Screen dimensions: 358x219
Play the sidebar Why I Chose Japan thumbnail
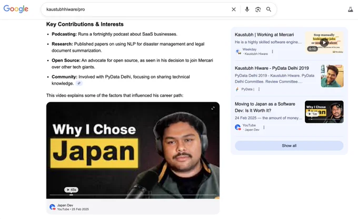click(324, 112)
